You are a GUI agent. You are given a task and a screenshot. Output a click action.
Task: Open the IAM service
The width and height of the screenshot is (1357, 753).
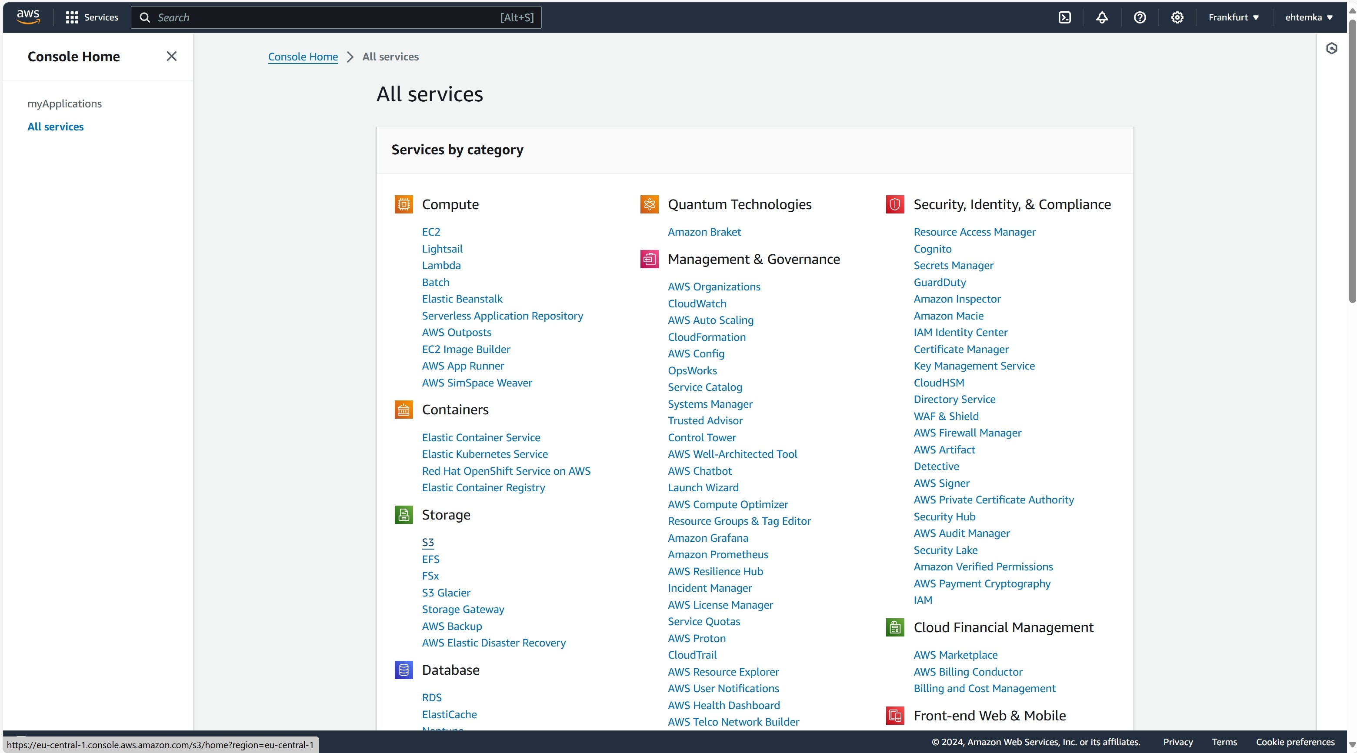923,600
